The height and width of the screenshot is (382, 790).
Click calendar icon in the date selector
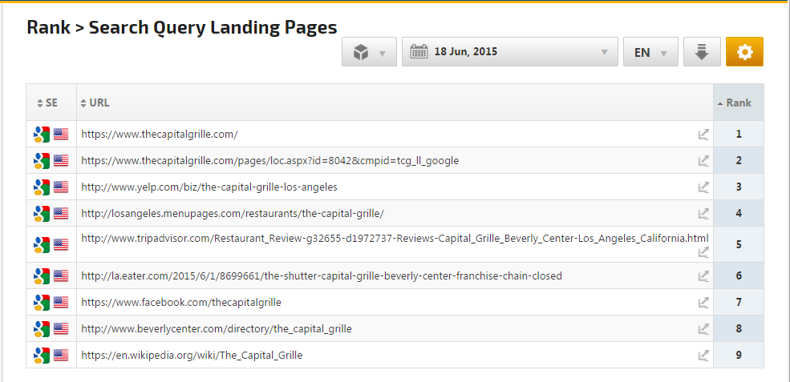(x=419, y=51)
